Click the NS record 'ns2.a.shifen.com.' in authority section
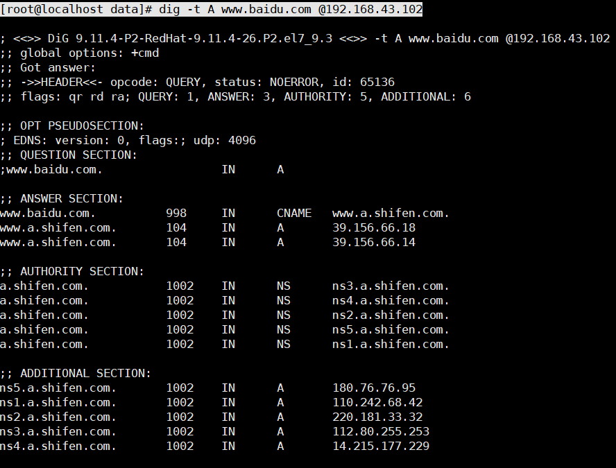 coord(391,315)
